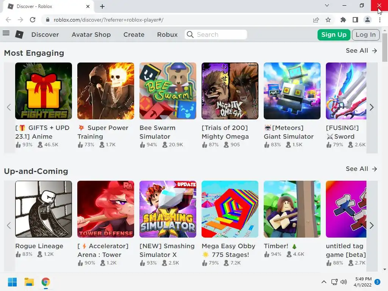Open Accelerator Arena Tower Defense thumbnail
The width and height of the screenshot is (388, 291).
click(x=106, y=209)
